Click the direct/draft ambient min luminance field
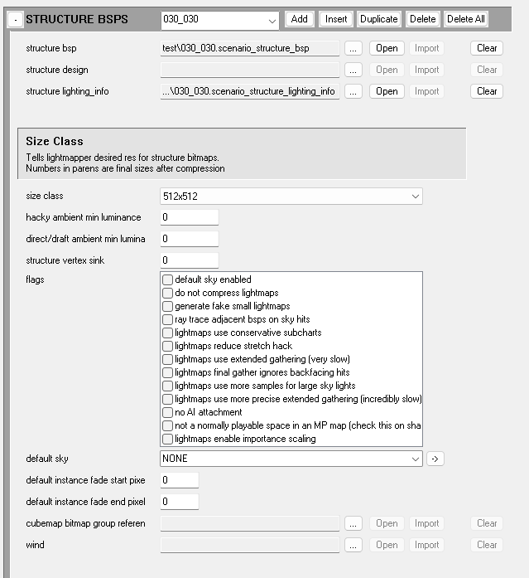The width and height of the screenshot is (529, 578). (x=190, y=239)
